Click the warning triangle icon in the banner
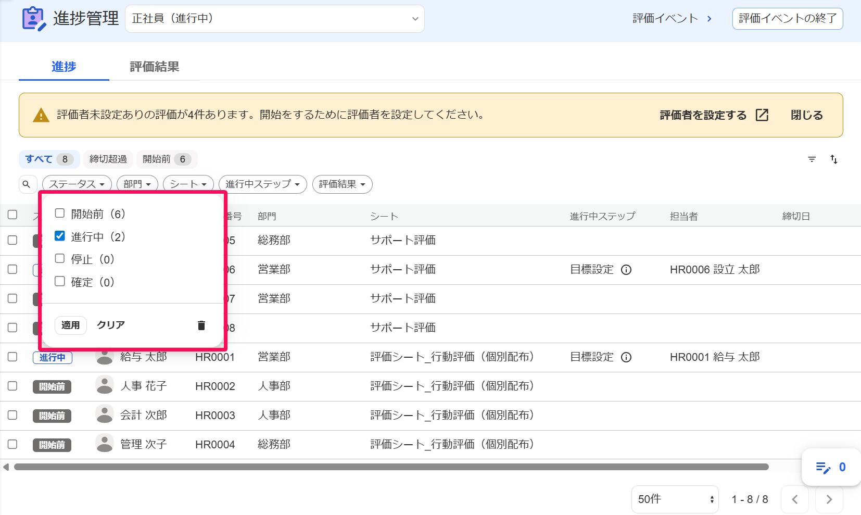The height and width of the screenshot is (515, 861). click(x=41, y=116)
